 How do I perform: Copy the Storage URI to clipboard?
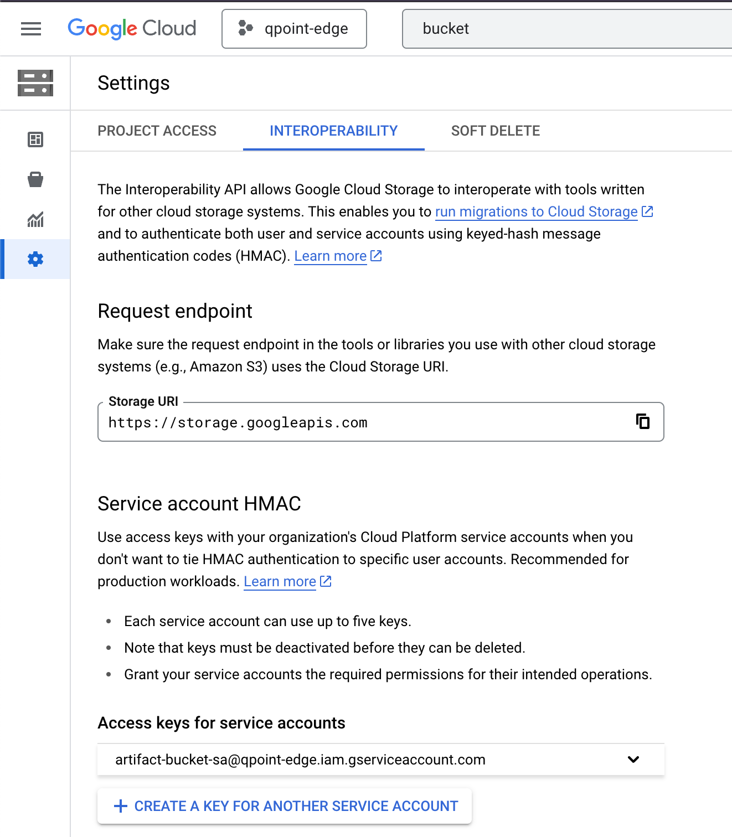642,421
